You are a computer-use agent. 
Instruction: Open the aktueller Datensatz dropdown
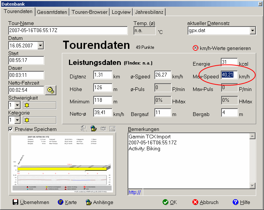[x=252, y=31]
